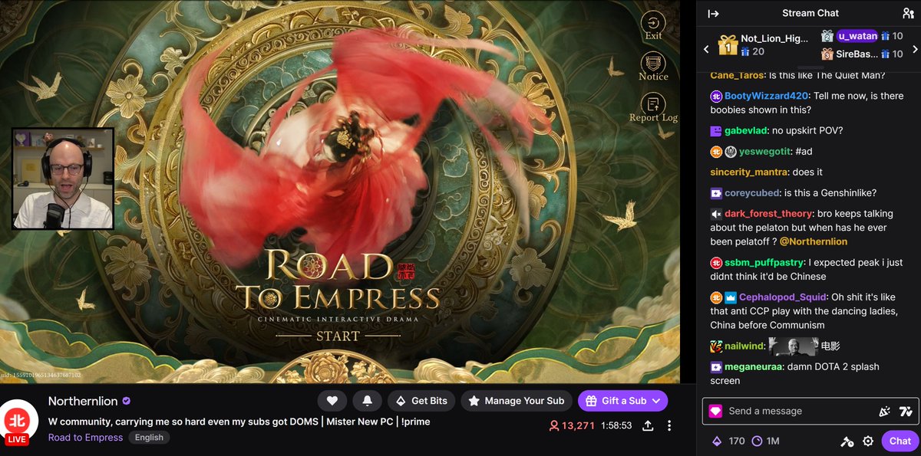Click the in-game Exit icon
This screenshot has width=921, height=456.
[653, 25]
